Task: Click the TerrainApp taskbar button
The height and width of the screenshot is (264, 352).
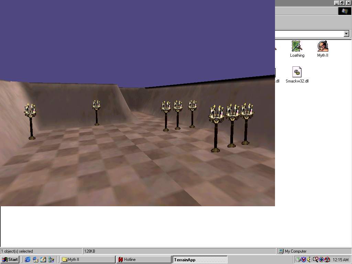Action: [x=200, y=260]
